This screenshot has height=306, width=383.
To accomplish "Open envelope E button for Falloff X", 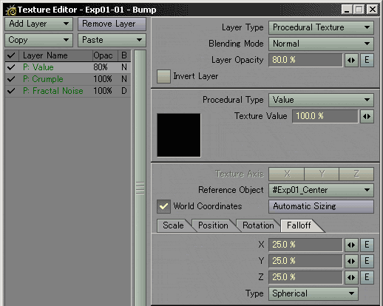I will tap(367, 245).
